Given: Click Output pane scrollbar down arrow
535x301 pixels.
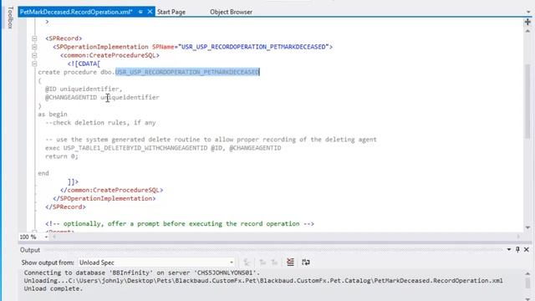Looking at the screenshot, I should click(527, 298).
